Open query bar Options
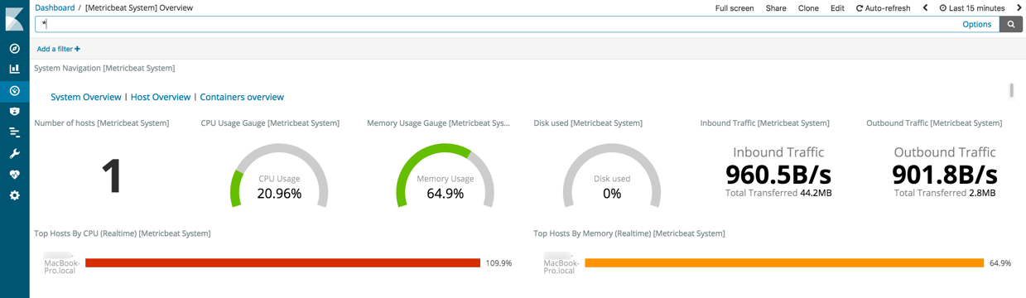The width and height of the screenshot is (1026, 298). (976, 24)
